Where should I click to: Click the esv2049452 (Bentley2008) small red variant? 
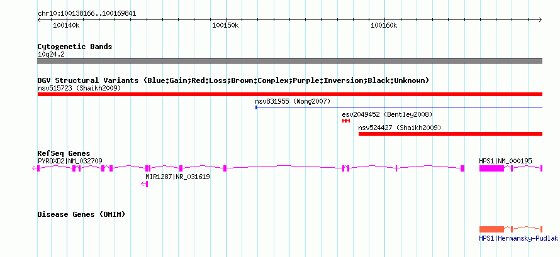click(x=345, y=121)
